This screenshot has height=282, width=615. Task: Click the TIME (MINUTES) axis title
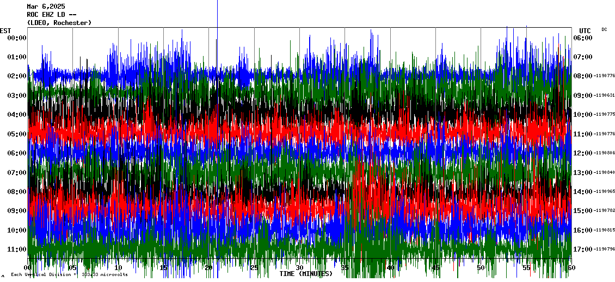(x=305, y=274)
